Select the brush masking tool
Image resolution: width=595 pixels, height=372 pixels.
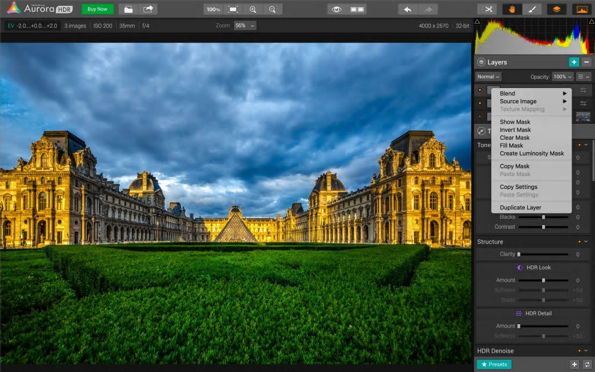pyautogui.click(x=532, y=9)
